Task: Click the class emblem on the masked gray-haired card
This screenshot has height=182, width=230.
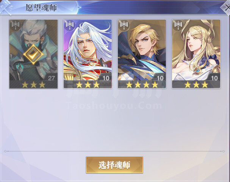Action: click(16, 25)
